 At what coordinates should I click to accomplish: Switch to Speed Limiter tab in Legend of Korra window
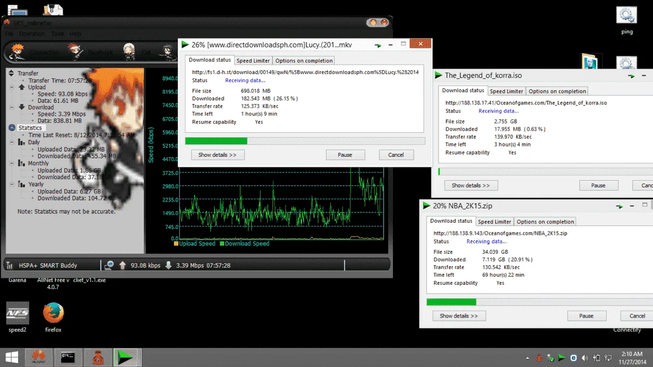click(506, 91)
